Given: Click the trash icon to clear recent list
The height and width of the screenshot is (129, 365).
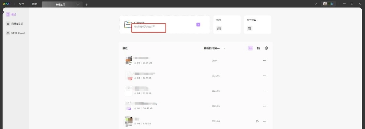Looking at the screenshot, I should [266, 48].
